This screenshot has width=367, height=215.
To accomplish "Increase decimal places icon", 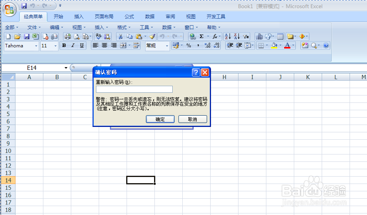I will click(x=208, y=45).
